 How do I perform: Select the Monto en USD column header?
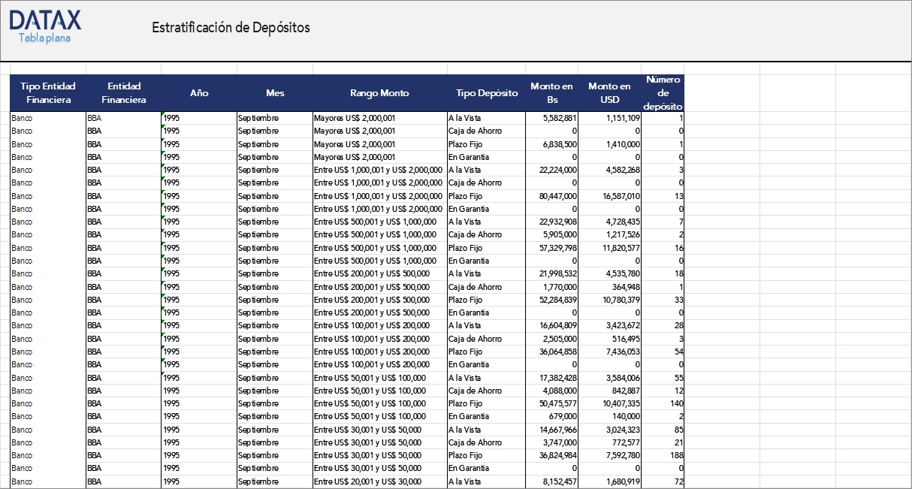(609, 92)
